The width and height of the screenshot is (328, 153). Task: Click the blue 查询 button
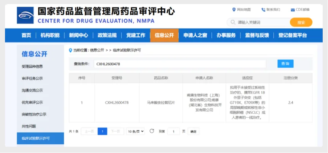[x=285, y=64]
